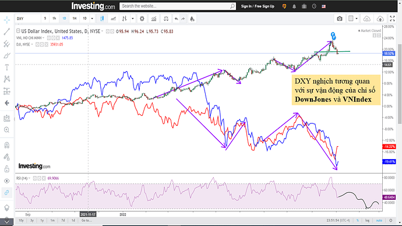This screenshot has height=226, width=402.
Task: Open the DJI, NYSE legend dropdown
Action: click(32, 45)
